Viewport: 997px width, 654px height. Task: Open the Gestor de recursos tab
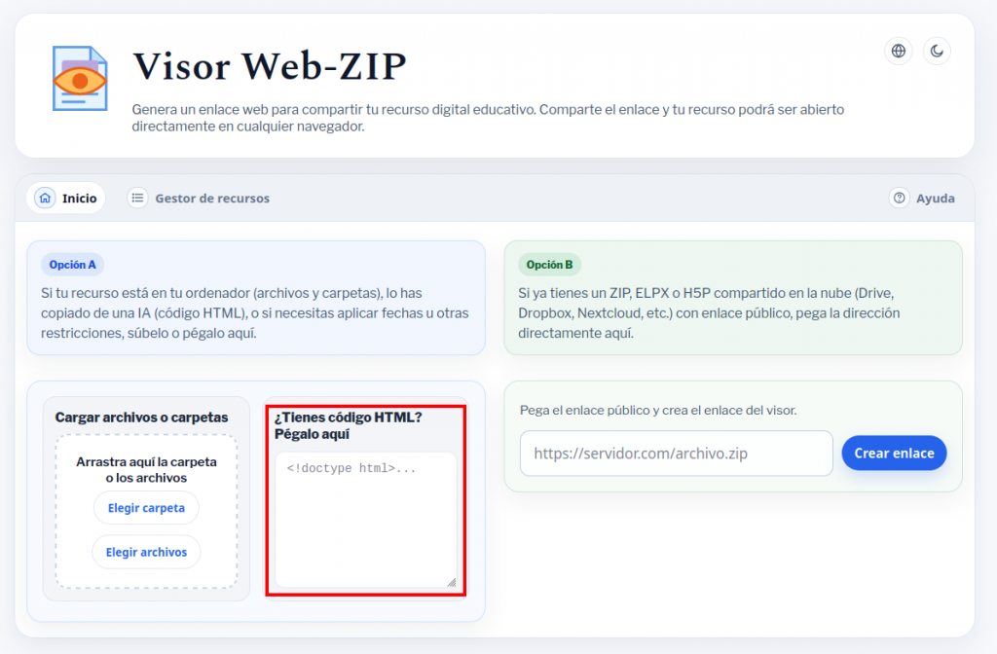coord(212,198)
